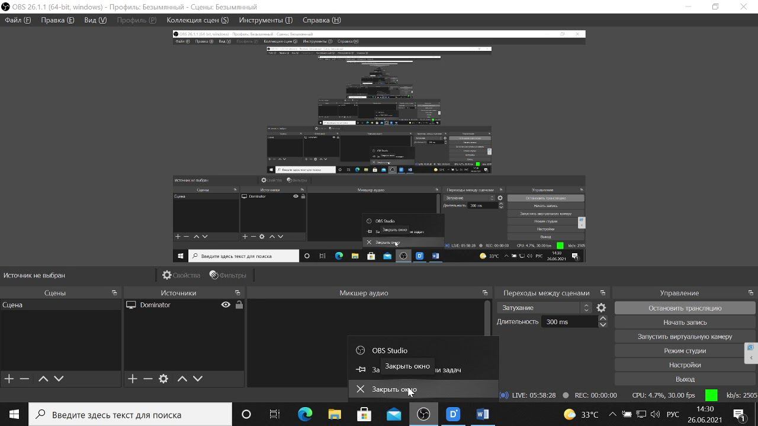Choose Закрыть окно in the jump list
The image size is (758, 426).
click(423, 389)
